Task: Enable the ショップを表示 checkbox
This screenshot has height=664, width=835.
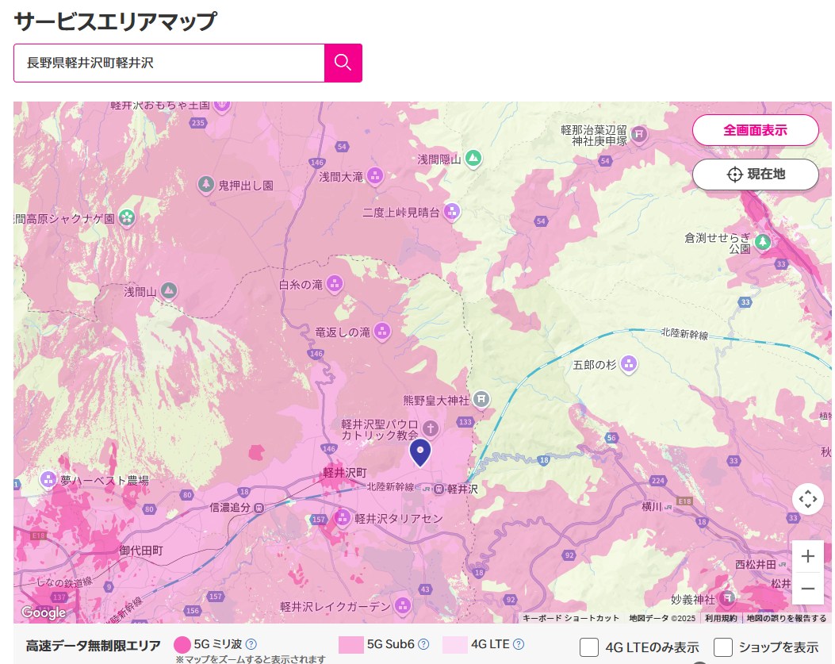Action: (722, 647)
